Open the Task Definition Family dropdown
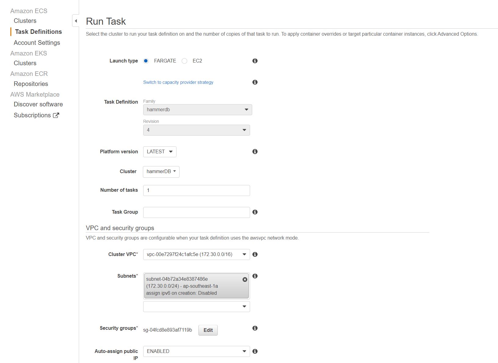The image size is (498, 363). click(197, 110)
